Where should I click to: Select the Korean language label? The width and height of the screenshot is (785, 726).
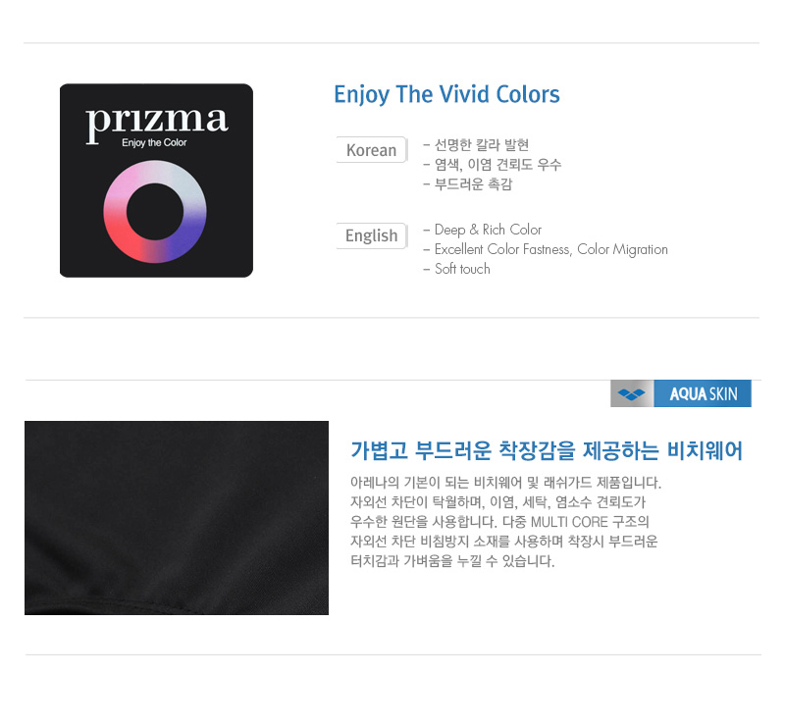pyautogui.click(x=372, y=150)
